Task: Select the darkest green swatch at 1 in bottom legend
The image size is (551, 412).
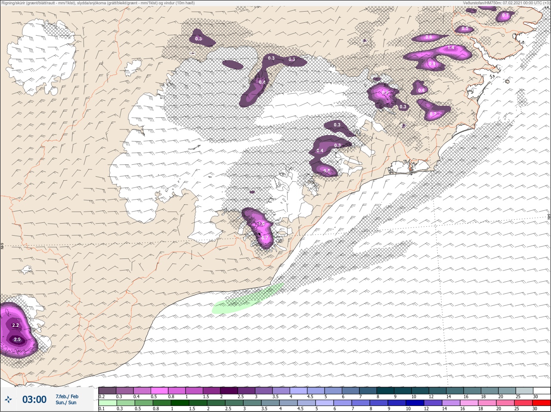Action: (x=180, y=403)
